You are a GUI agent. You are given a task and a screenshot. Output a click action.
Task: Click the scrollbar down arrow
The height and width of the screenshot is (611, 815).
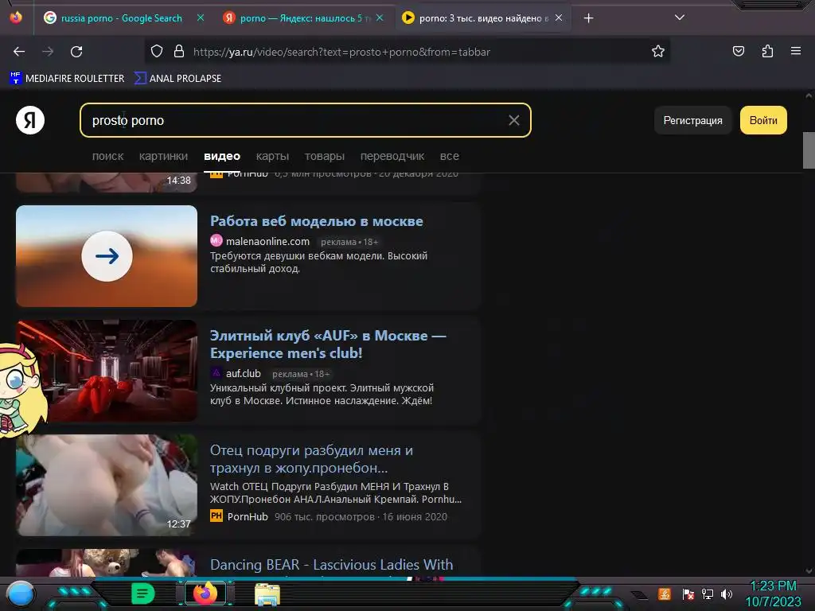coord(809,571)
